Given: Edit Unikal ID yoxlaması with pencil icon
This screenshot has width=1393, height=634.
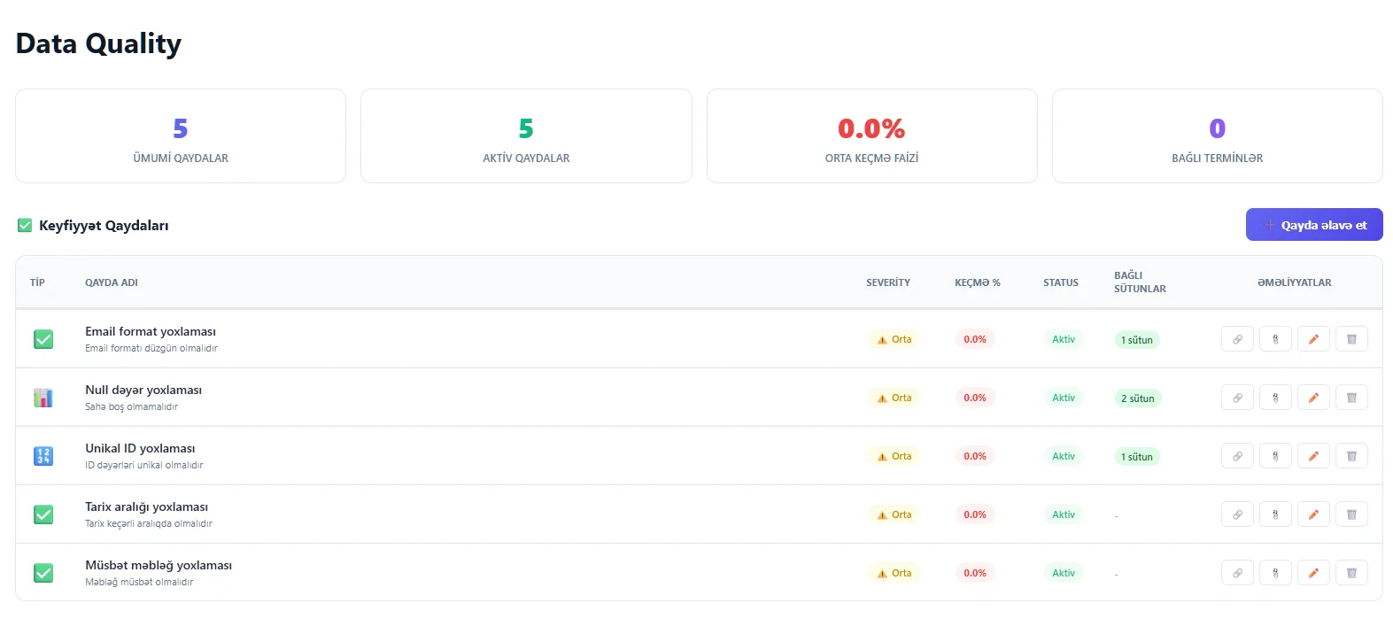Looking at the screenshot, I should [x=1313, y=456].
